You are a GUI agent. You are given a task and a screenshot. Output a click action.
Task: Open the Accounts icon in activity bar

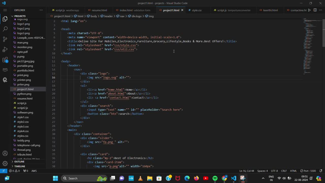coord(5,154)
